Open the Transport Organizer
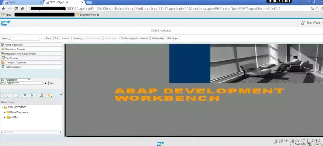Viewport: 323px width, 146px height. click(31, 62)
